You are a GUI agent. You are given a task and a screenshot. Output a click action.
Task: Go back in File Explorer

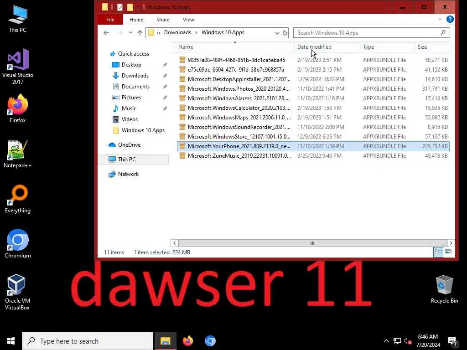pos(106,33)
